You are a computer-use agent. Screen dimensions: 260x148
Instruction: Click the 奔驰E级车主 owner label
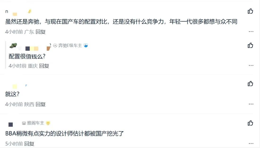(x=70, y=45)
